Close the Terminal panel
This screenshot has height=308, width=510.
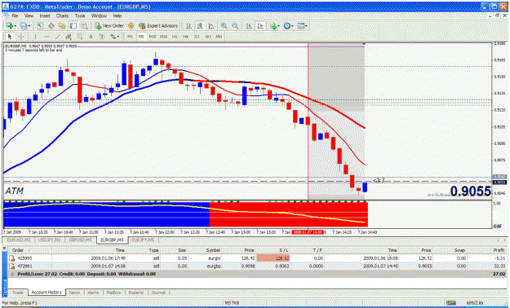pos(4,249)
